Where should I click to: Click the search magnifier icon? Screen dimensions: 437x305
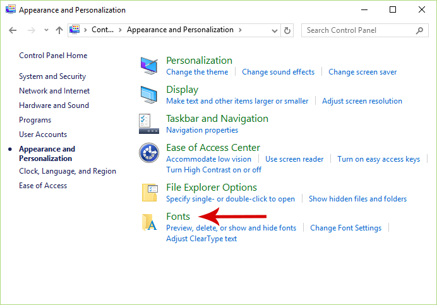coord(419,30)
